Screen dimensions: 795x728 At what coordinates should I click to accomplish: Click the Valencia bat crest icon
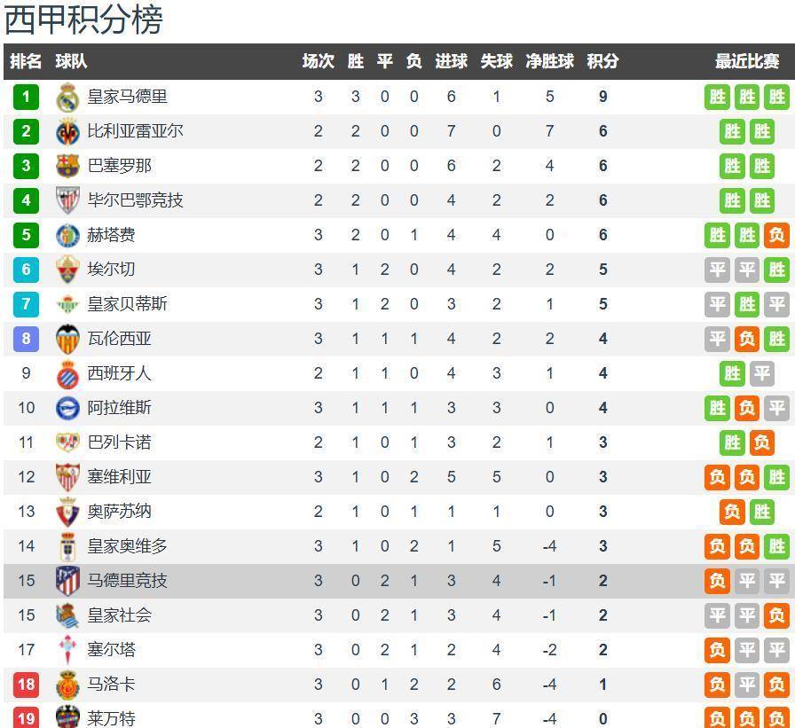point(67,339)
